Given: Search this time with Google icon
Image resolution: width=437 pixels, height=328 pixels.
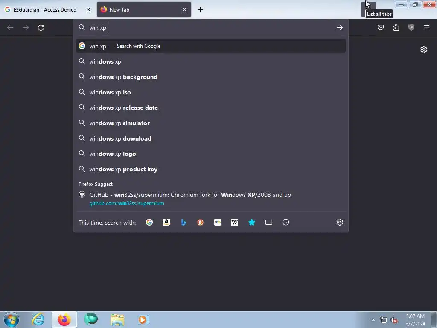Looking at the screenshot, I should 149,222.
